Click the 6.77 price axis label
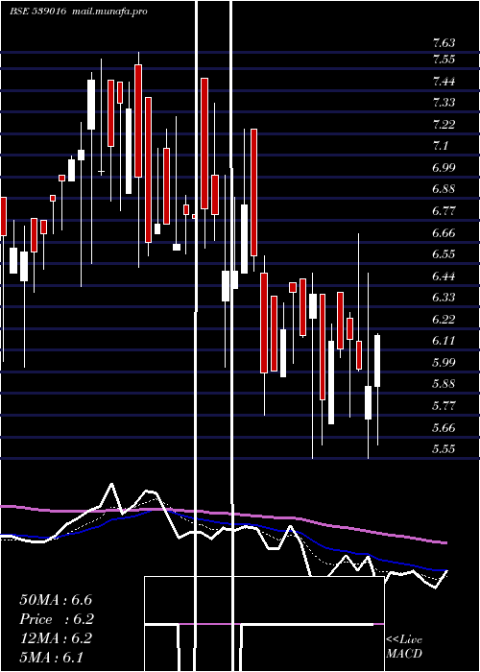Viewport: 480px width, 672px height. click(444, 211)
